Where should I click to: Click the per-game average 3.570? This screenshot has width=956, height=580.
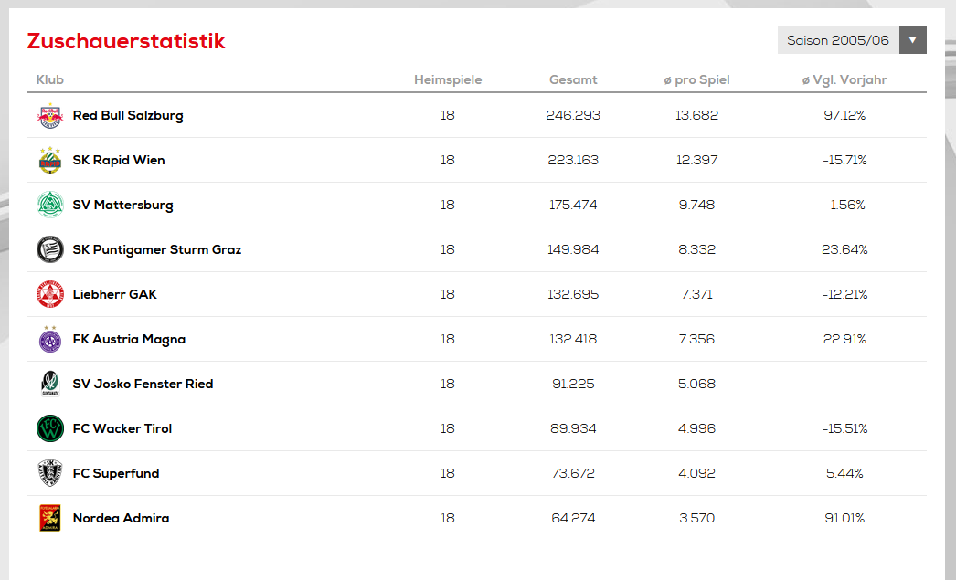pyautogui.click(x=696, y=518)
